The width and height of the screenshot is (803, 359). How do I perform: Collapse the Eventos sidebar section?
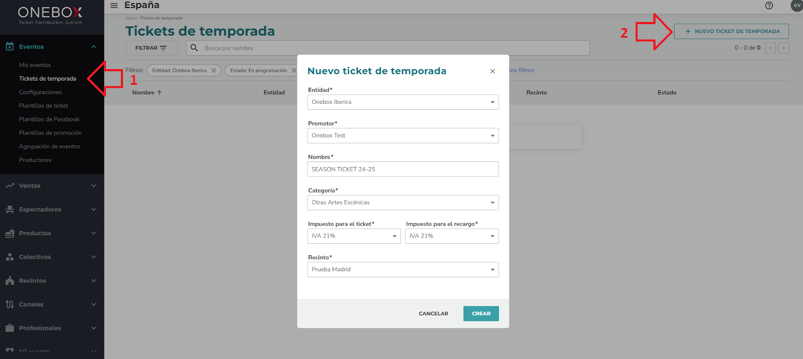click(93, 47)
